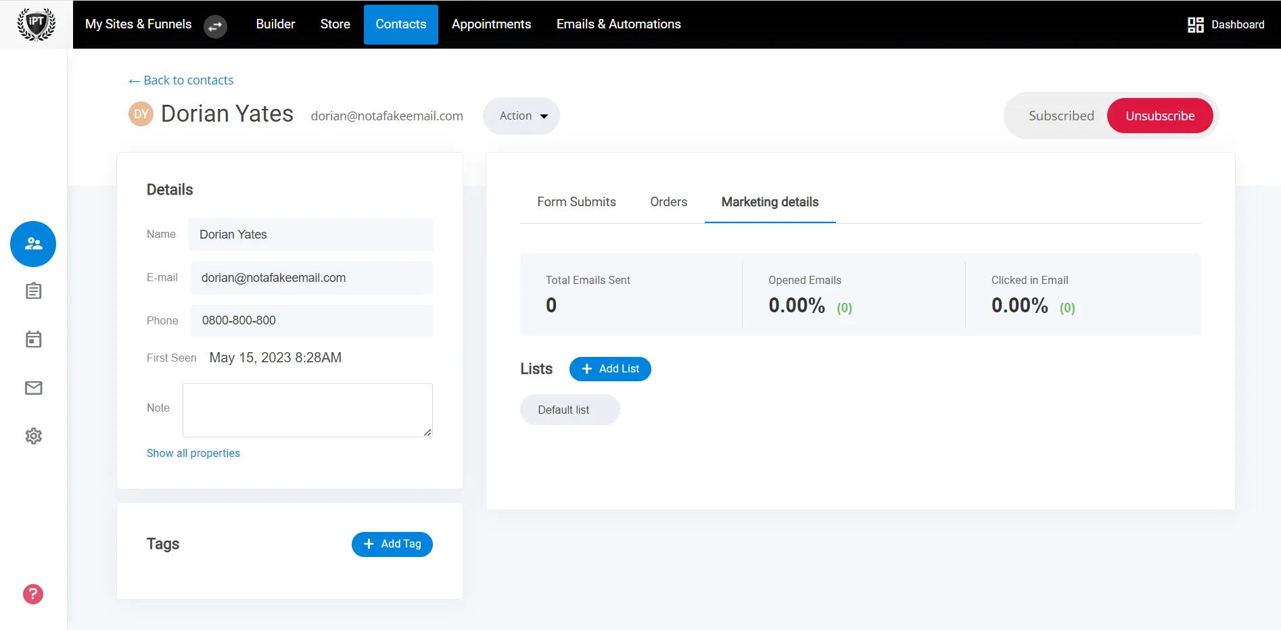This screenshot has width=1281, height=630.
Task: Open Appointments in the top bar
Action: pyautogui.click(x=491, y=24)
